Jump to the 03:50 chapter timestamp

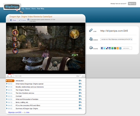point(10,99)
